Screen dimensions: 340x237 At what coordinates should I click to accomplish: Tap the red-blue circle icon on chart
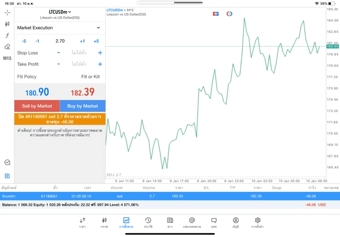229,14
